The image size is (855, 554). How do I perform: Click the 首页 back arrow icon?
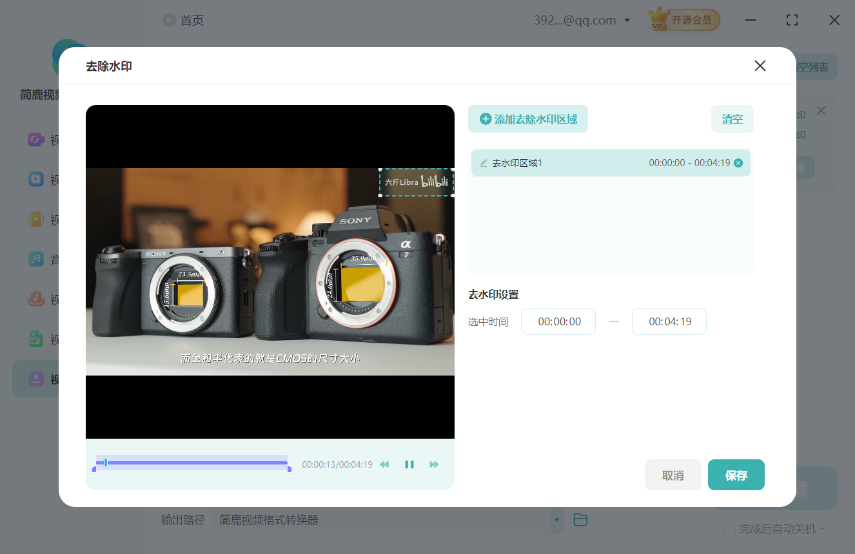click(x=169, y=21)
